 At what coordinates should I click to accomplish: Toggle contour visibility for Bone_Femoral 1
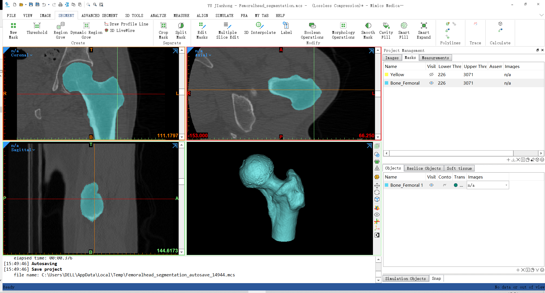tap(445, 185)
